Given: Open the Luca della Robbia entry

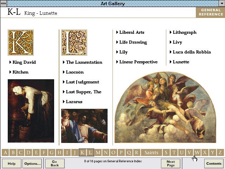Looking at the screenshot, I should 190,52.
